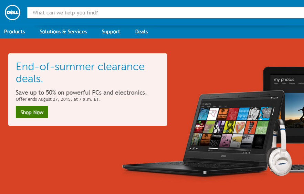Screen dimensions: 304x194
Task: Go to the Deals section
Action: click(x=141, y=32)
